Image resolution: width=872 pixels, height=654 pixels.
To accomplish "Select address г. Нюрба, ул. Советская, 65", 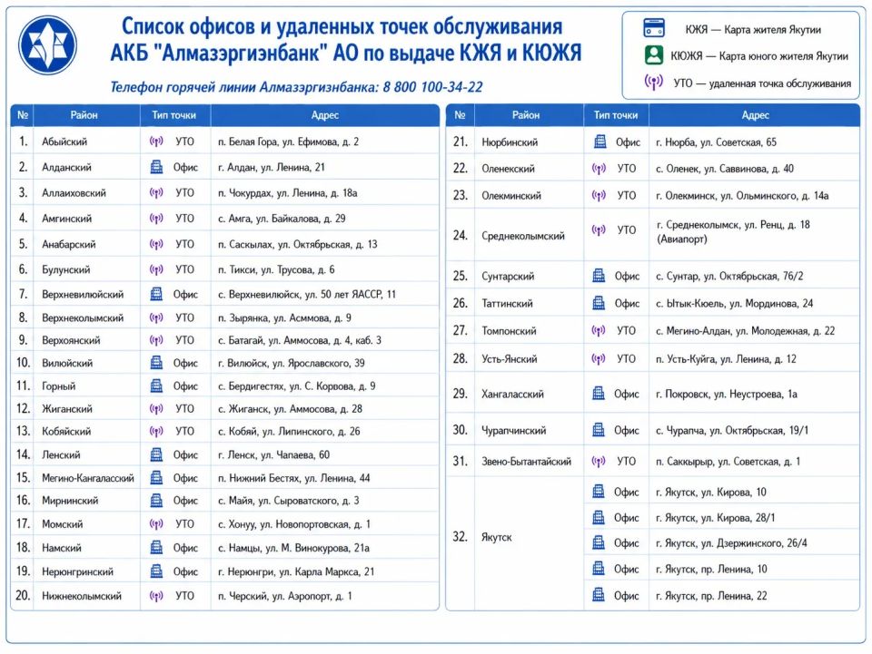I will click(x=717, y=142).
